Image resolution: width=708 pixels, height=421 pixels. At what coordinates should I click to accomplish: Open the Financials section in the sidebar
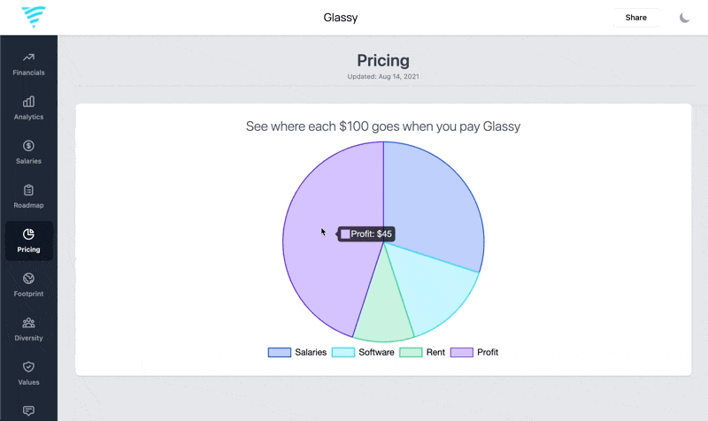click(x=28, y=64)
